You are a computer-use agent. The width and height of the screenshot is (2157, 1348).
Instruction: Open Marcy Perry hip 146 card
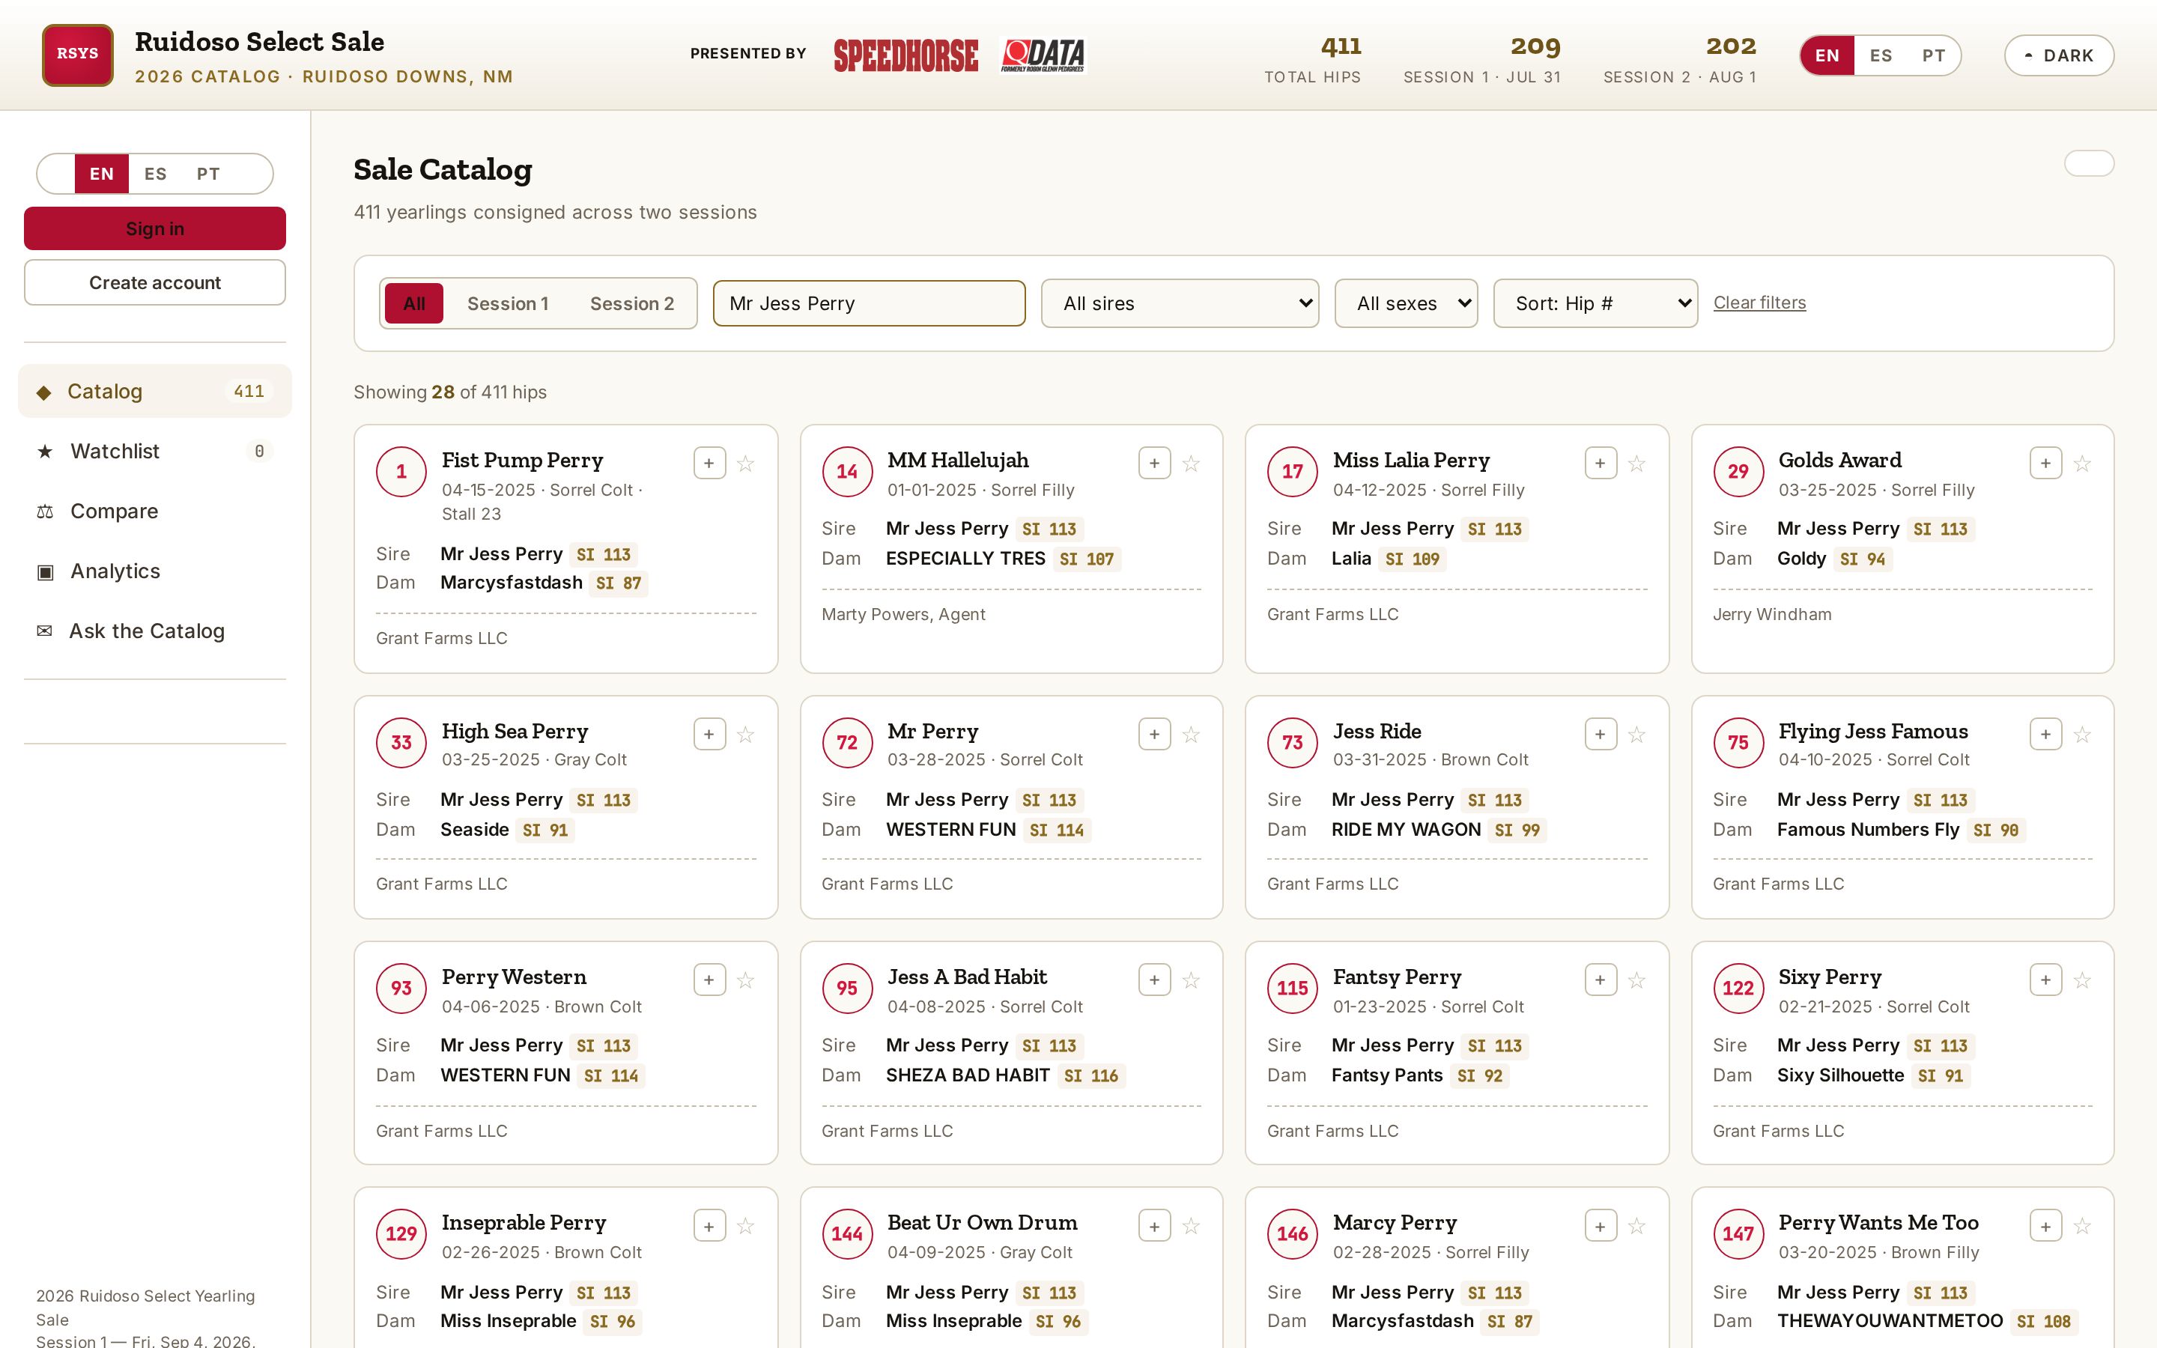click(1457, 1268)
